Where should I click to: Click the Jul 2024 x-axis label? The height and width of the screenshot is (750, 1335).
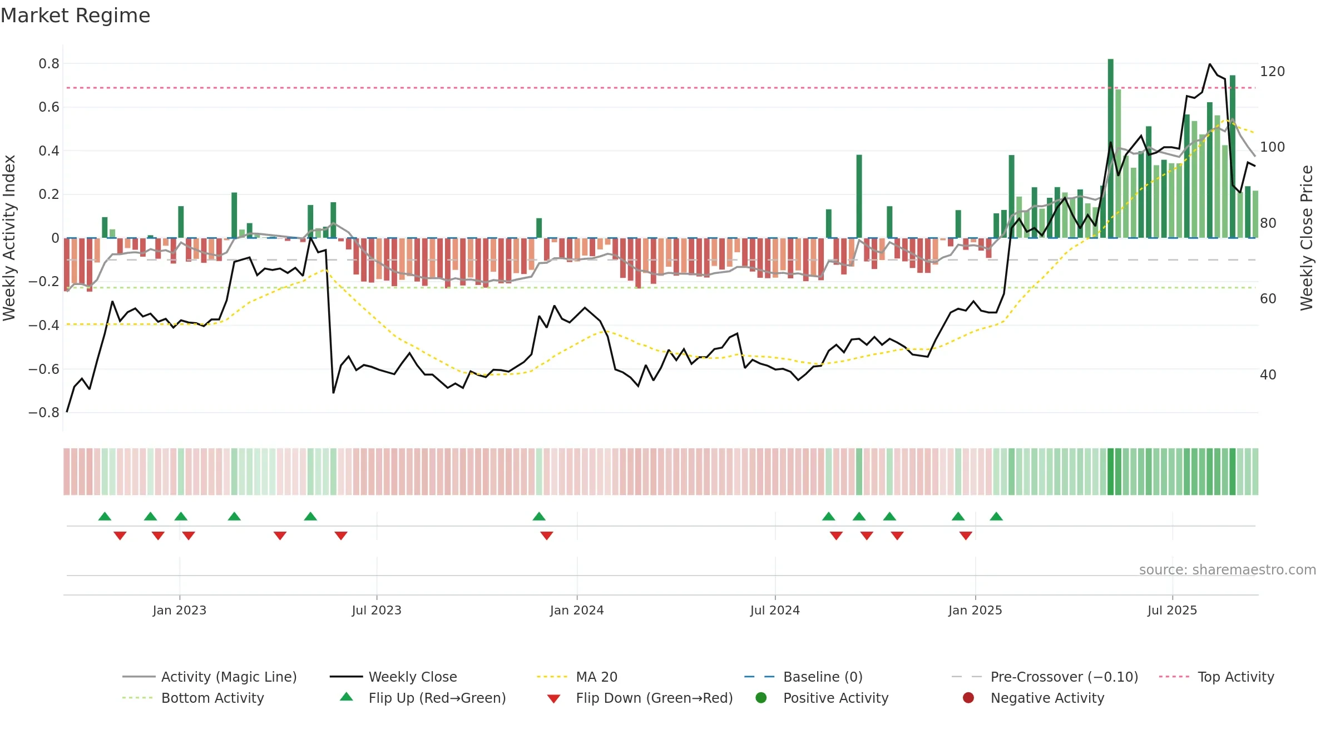[775, 610]
